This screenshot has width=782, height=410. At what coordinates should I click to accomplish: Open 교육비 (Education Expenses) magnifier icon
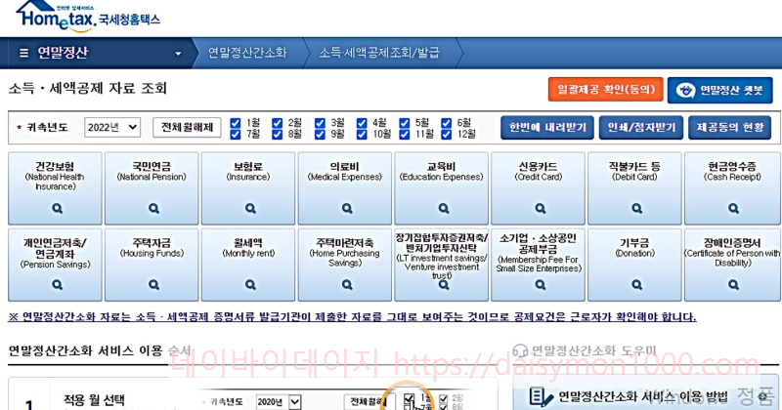point(444,208)
